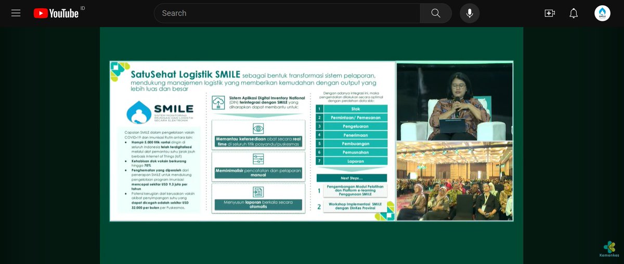Click the 'Pembuangan' row

352,144
